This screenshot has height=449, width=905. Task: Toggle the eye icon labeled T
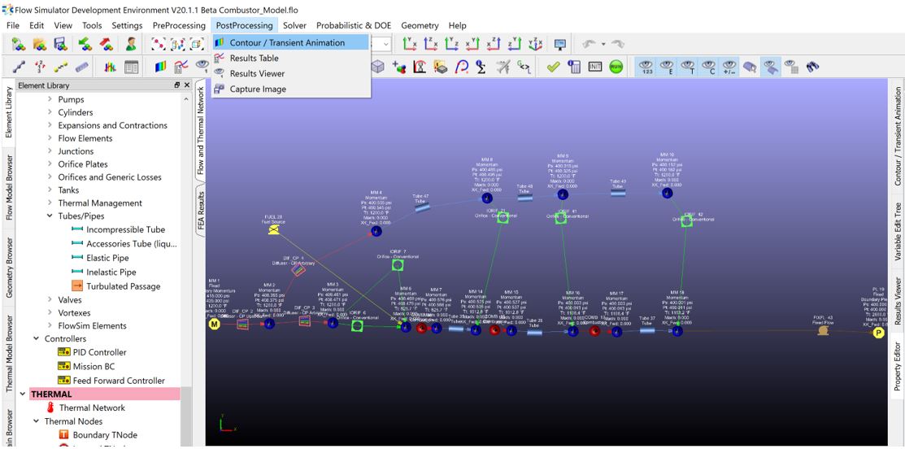tap(687, 68)
